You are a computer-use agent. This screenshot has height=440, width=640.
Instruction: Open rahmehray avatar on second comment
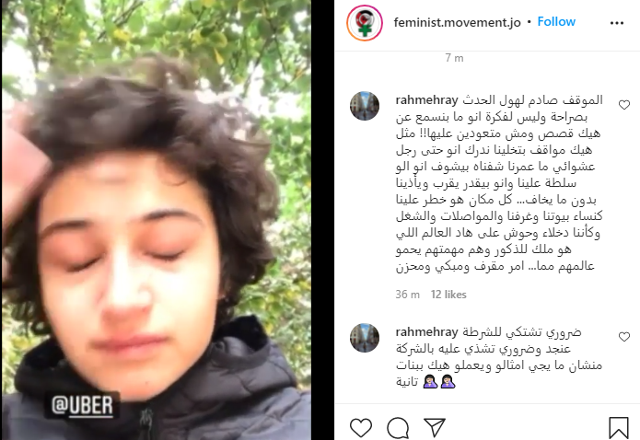click(365, 338)
